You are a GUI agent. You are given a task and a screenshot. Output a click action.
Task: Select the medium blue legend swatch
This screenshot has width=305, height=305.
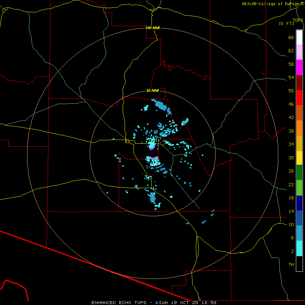[x=299, y=218]
